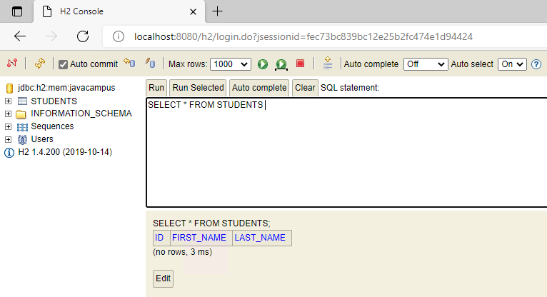Open a new browser tab
The width and height of the screenshot is (547, 297).
point(217,11)
